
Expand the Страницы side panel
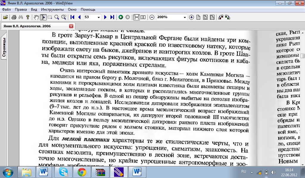pyautogui.click(x=4, y=47)
